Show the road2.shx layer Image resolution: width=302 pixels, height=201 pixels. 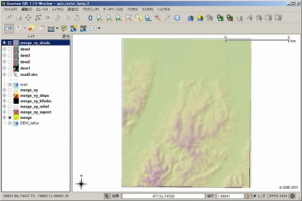coord(10,75)
